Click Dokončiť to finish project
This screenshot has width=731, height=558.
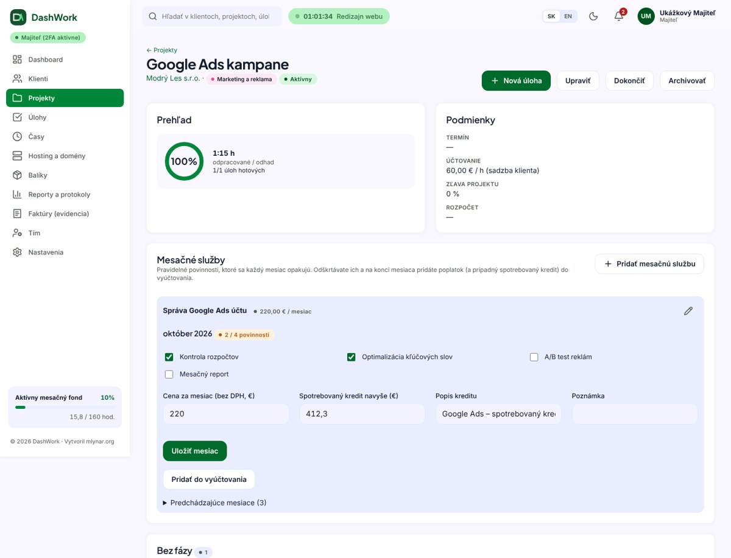click(x=629, y=81)
